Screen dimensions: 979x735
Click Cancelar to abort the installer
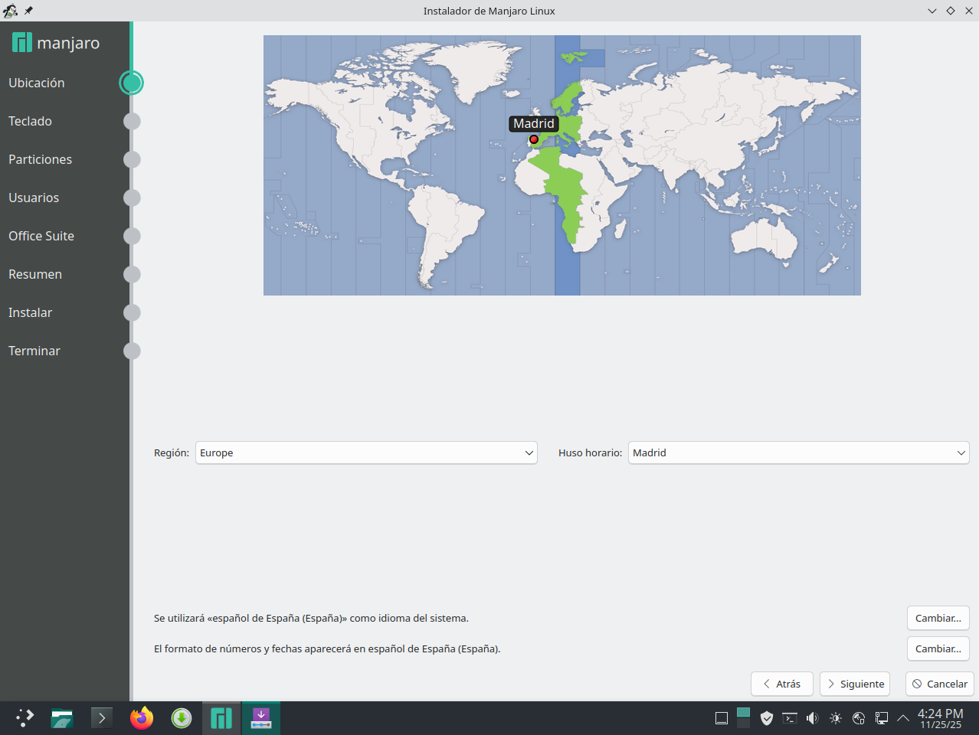pos(939,684)
